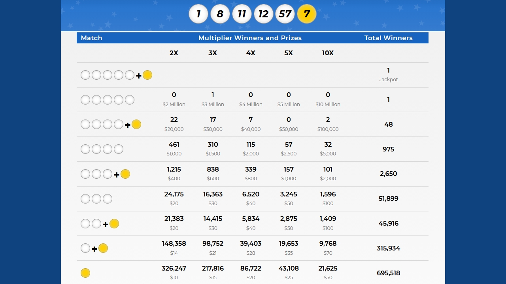Click the $100,000 prize amount

pyautogui.click(x=328, y=129)
